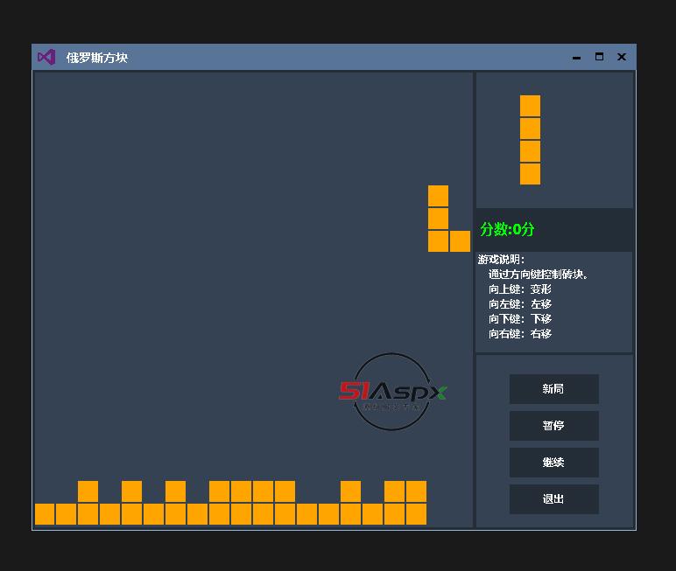
Task: Select the 向上键: 变形 instruction line
Action: point(520,289)
